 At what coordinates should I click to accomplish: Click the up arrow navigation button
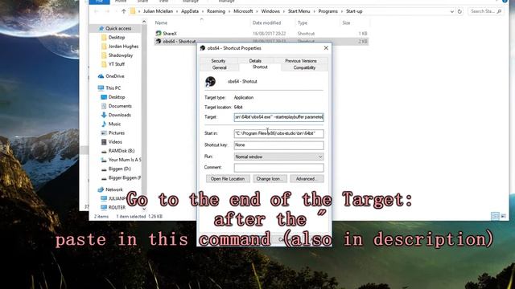click(123, 11)
